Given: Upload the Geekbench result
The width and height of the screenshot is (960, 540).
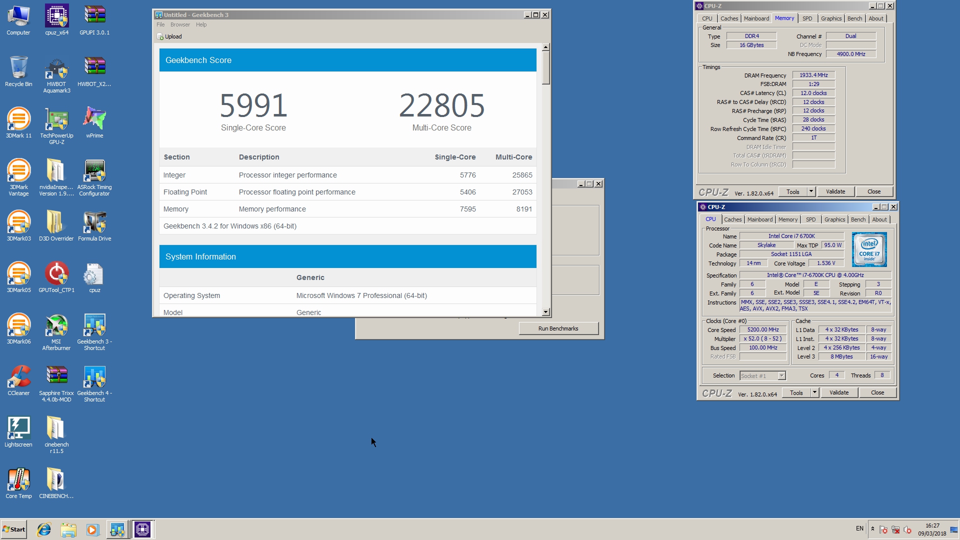Looking at the screenshot, I should pyautogui.click(x=169, y=36).
